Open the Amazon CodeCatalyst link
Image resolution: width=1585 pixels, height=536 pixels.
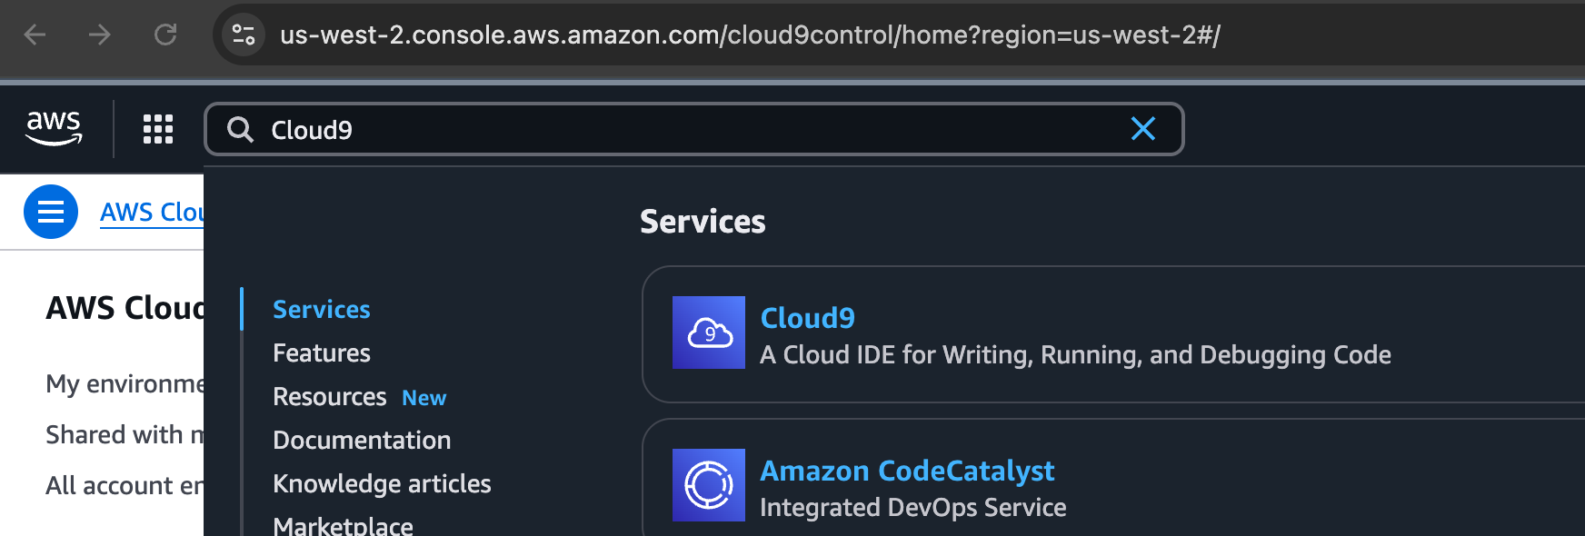click(x=907, y=471)
